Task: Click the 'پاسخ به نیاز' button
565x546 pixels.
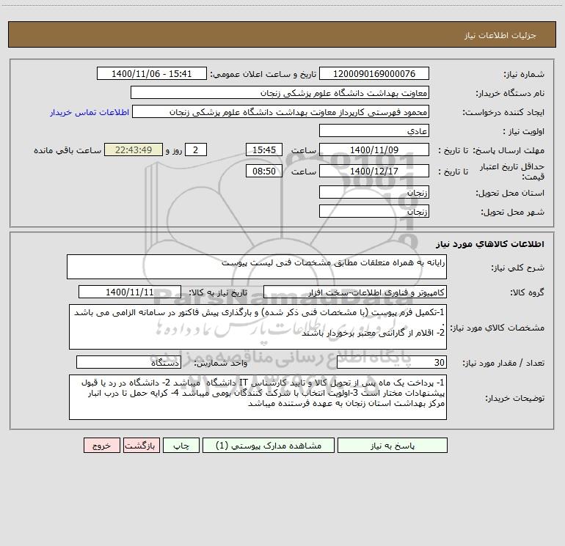Action: pyautogui.click(x=393, y=445)
